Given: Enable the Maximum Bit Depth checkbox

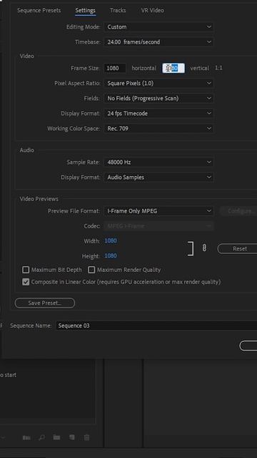Looking at the screenshot, I should tap(26, 270).
